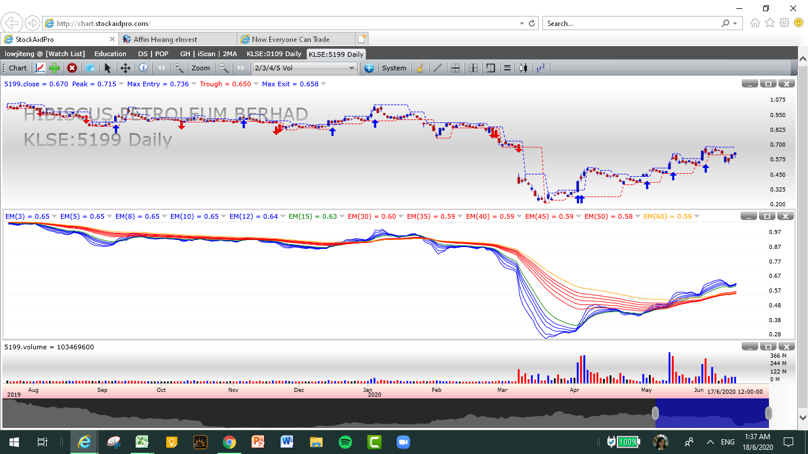808x454 pixels.
Task: Open the taskbar notification center
Action: tap(788, 442)
